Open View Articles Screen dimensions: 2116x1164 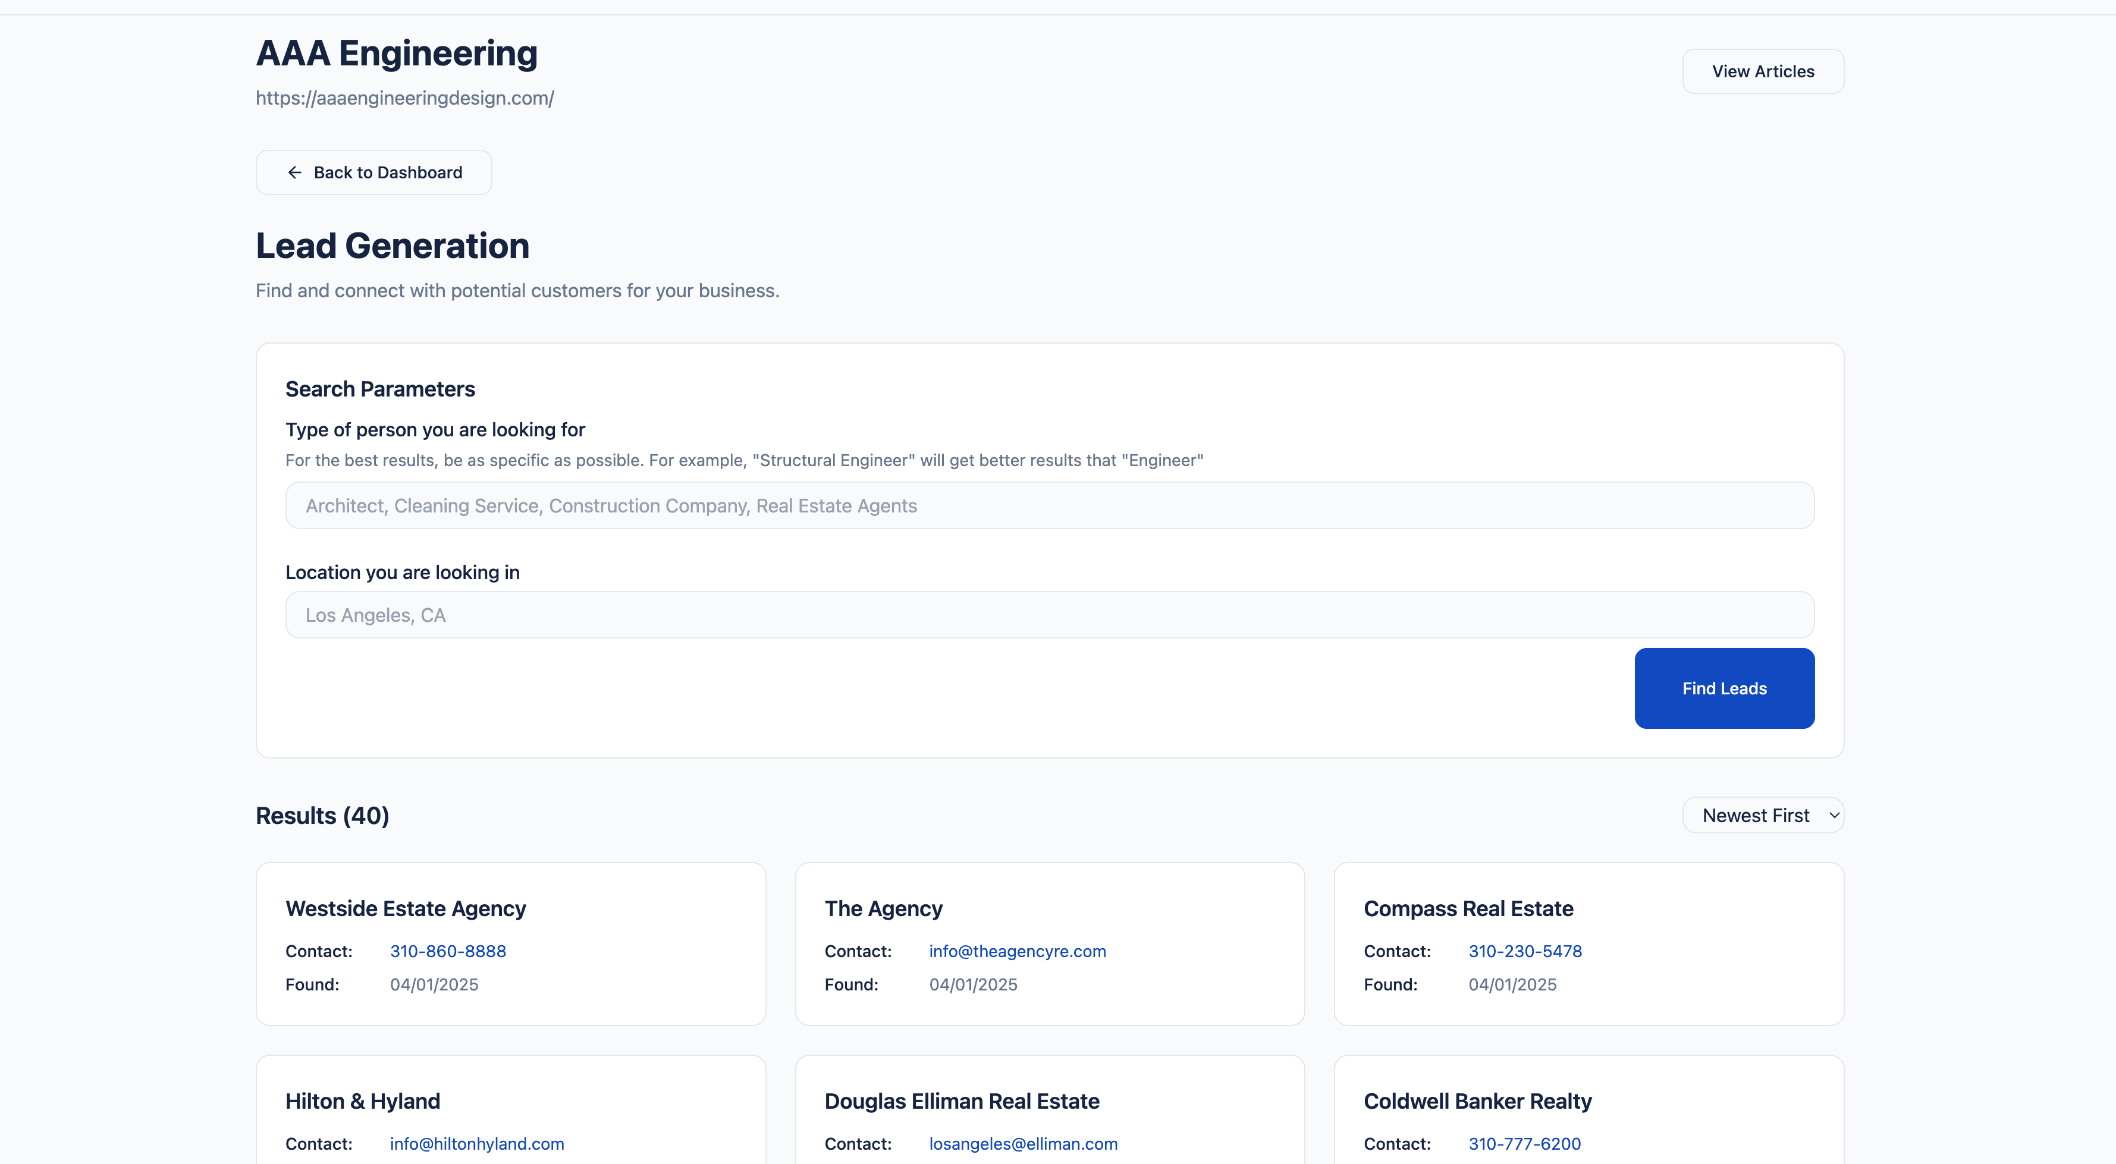(1763, 71)
